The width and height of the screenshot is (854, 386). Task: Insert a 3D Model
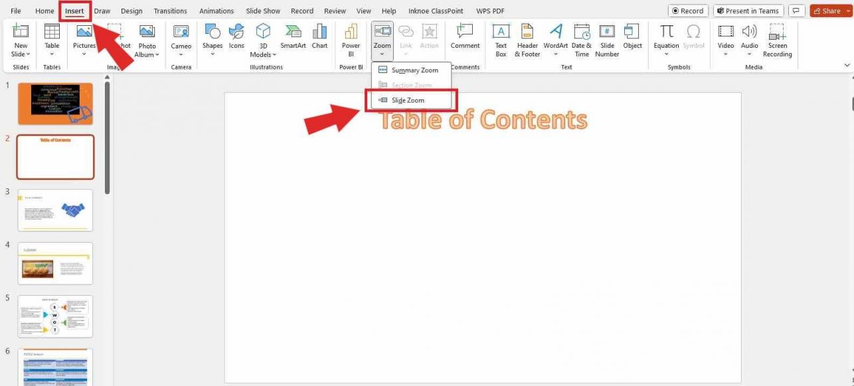coord(263,36)
